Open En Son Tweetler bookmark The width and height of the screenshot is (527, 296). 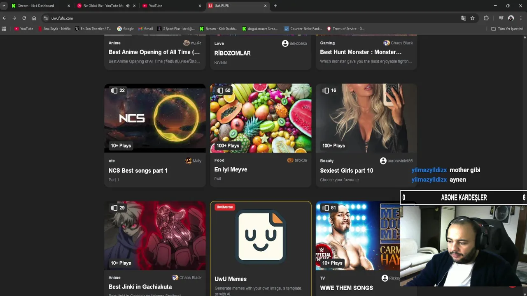93,29
